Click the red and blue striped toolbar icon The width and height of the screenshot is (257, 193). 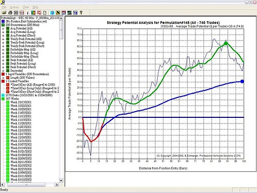pos(64,12)
